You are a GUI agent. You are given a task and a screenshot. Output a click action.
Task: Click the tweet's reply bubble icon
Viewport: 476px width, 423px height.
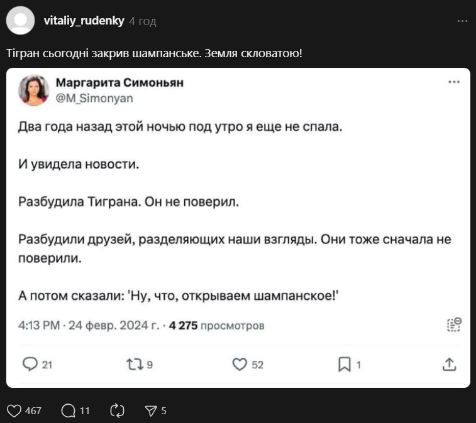(30, 364)
